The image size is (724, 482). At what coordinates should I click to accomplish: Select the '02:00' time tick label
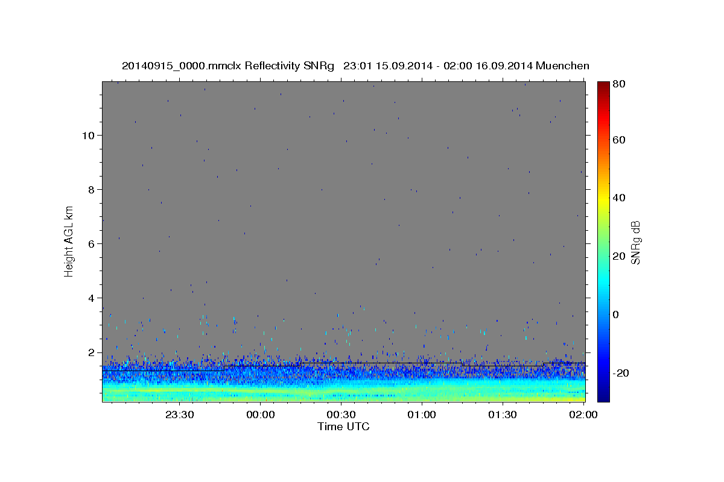coord(583,415)
